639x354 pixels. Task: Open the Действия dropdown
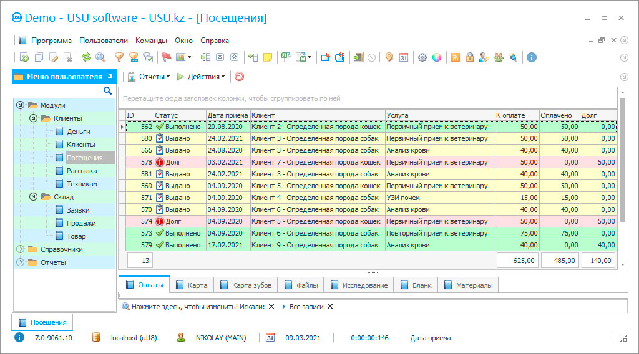[x=201, y=77]
